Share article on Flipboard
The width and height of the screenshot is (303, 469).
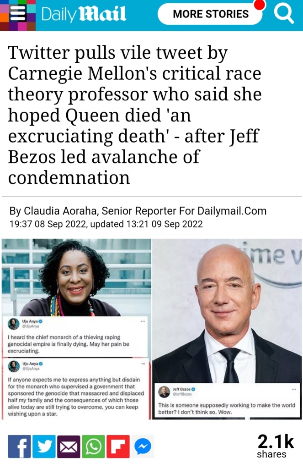tap(118, 446)
